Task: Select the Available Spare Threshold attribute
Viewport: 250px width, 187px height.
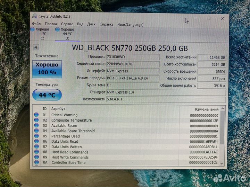Action: [73, 131]
